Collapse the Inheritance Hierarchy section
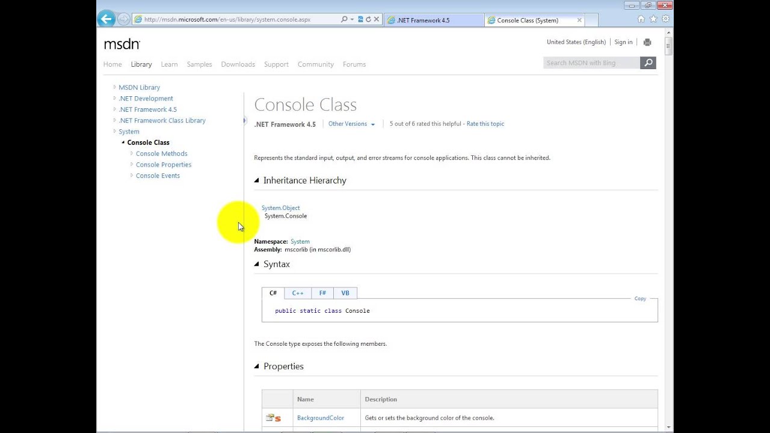Viewport: 770px width, 433px height. click(257, 180)
